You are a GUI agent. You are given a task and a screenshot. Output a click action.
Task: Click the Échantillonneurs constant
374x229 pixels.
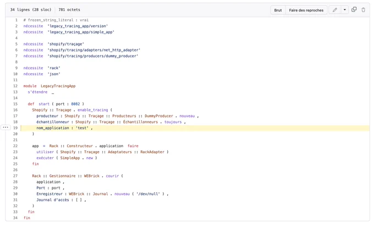tap(140, 122)
